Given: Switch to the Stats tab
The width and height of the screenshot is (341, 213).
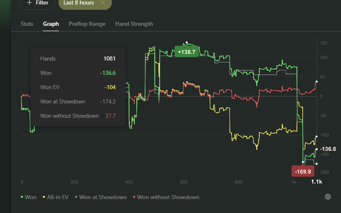Looking at the screenshot, I should [x=27, y=23].
